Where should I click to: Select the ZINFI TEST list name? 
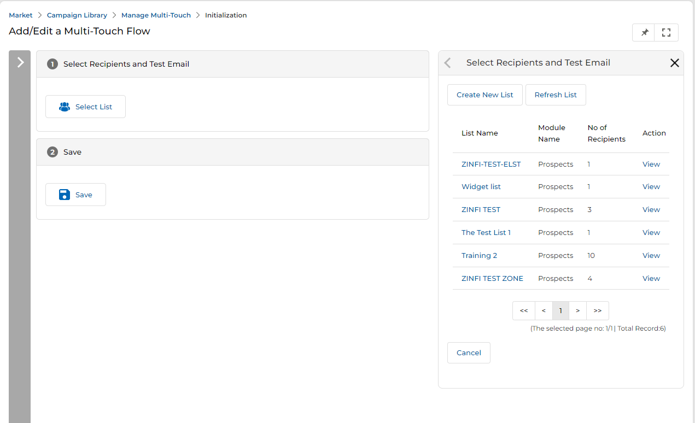point(481,209)
